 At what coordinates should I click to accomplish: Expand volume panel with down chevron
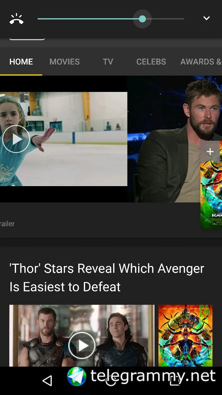(x=206, y=19)
